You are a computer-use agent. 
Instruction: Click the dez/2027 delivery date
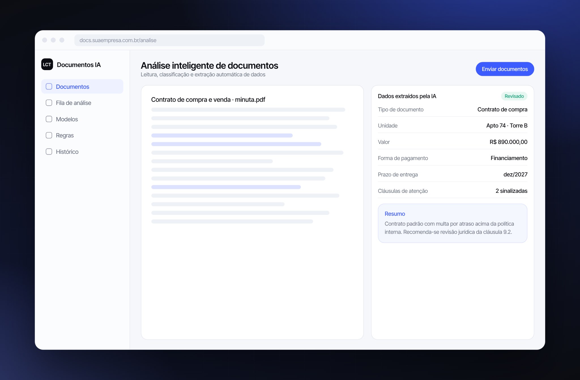coord(515,174)
